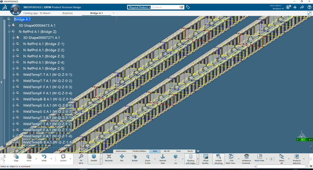Toggle Parallel projection mode

tap(94, 158)
